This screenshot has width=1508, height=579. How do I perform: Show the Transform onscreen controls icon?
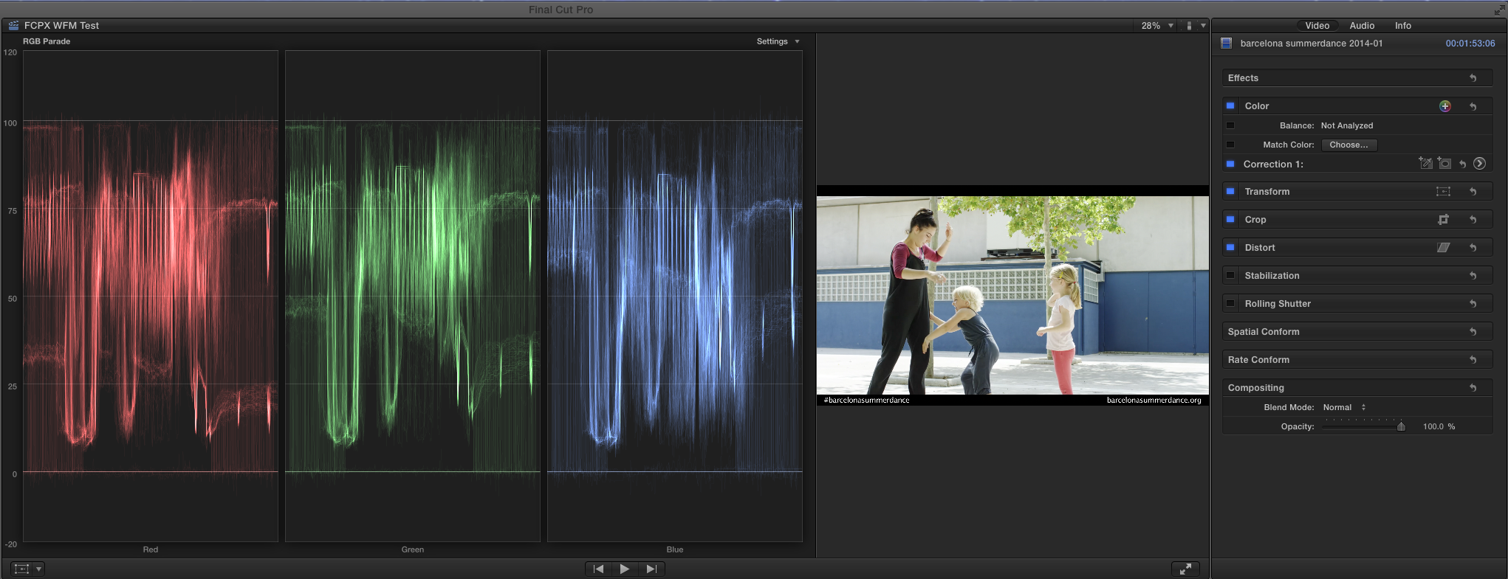1443,192
